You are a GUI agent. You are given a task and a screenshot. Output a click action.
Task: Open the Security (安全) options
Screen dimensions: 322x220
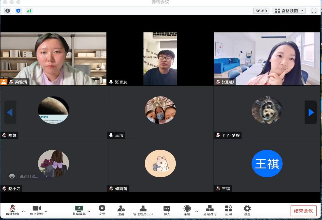pyautogui.click(x=102, y=210)
